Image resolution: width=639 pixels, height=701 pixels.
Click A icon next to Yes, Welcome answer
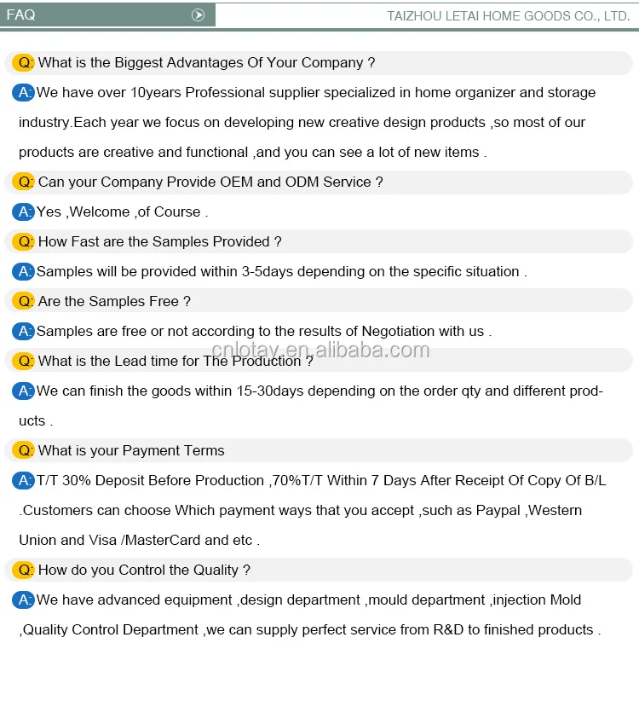[x=23, y=211]
